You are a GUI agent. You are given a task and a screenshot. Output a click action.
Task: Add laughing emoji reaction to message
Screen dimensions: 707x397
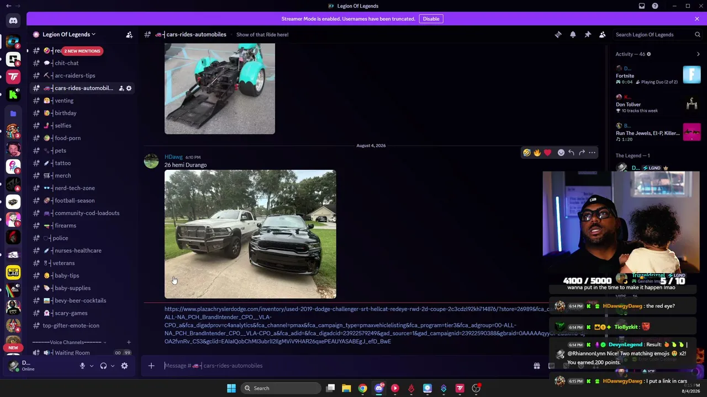coord(527,153)
